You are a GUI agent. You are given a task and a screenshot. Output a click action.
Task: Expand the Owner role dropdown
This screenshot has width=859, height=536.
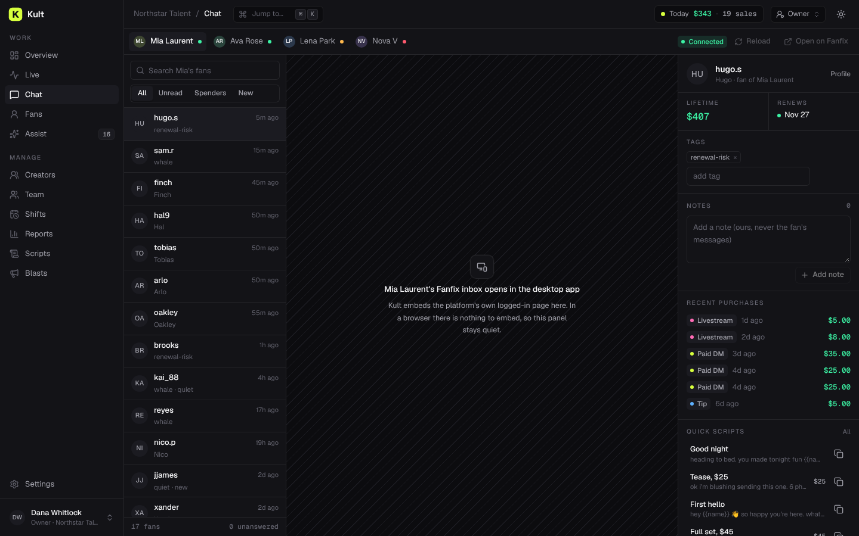[x=798, y=14]
